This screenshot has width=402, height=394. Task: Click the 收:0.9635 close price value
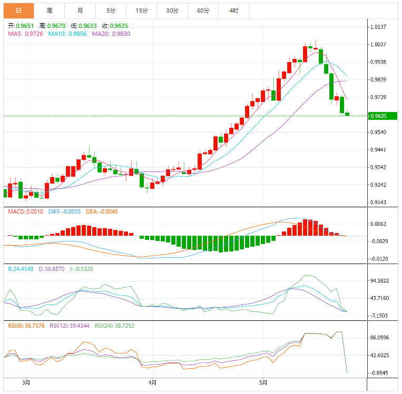[115, 26]
